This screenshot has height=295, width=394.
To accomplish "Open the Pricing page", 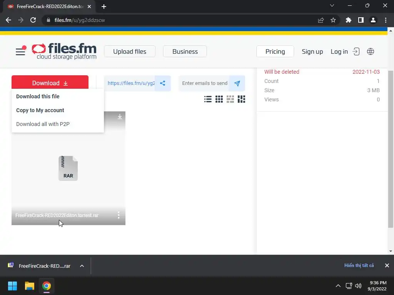I will pos(275,51).
